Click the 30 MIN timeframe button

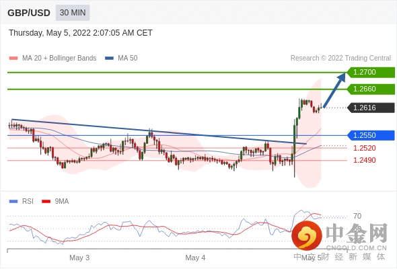[x=73, y=13]
